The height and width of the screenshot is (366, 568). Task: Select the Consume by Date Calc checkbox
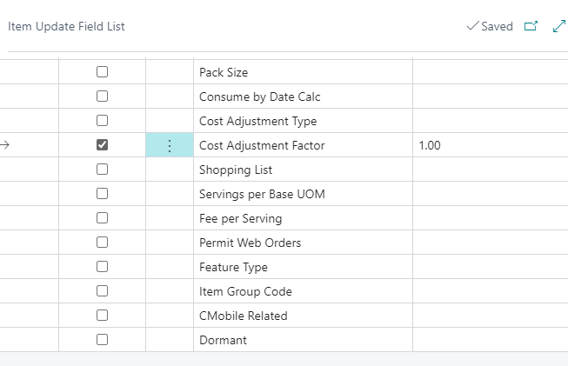click(102, 96)
